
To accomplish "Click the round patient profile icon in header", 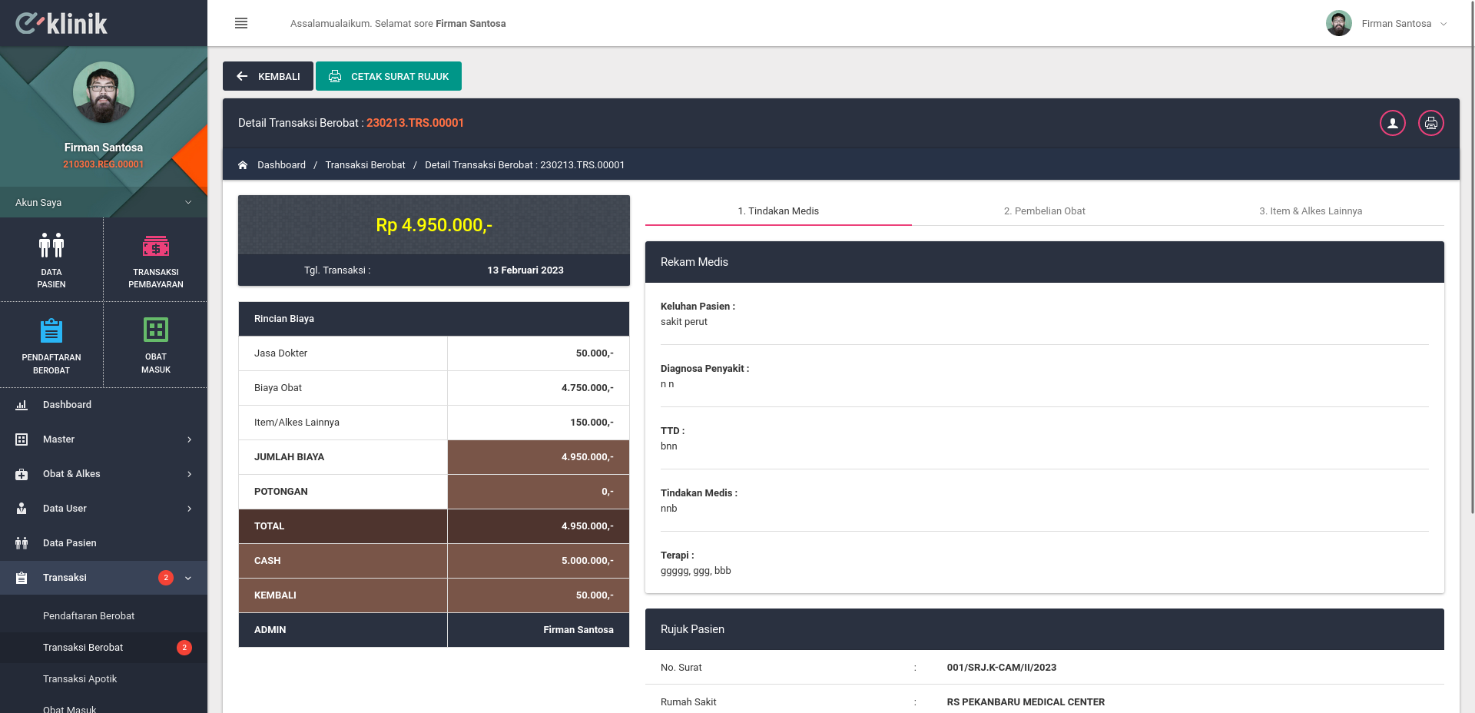I will pos(1392,123).
